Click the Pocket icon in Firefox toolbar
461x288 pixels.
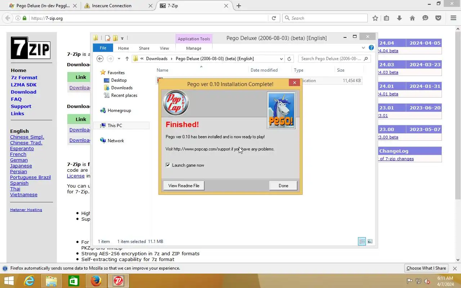point(438,18)
